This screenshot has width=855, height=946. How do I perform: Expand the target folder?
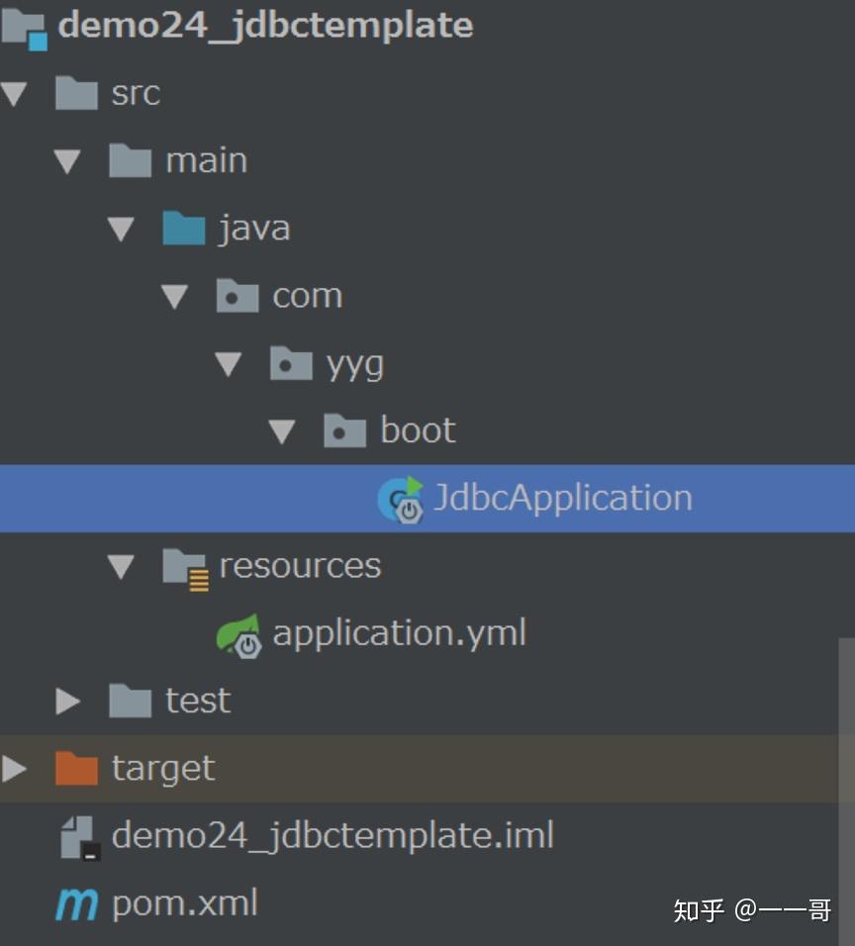pos(14,767)
